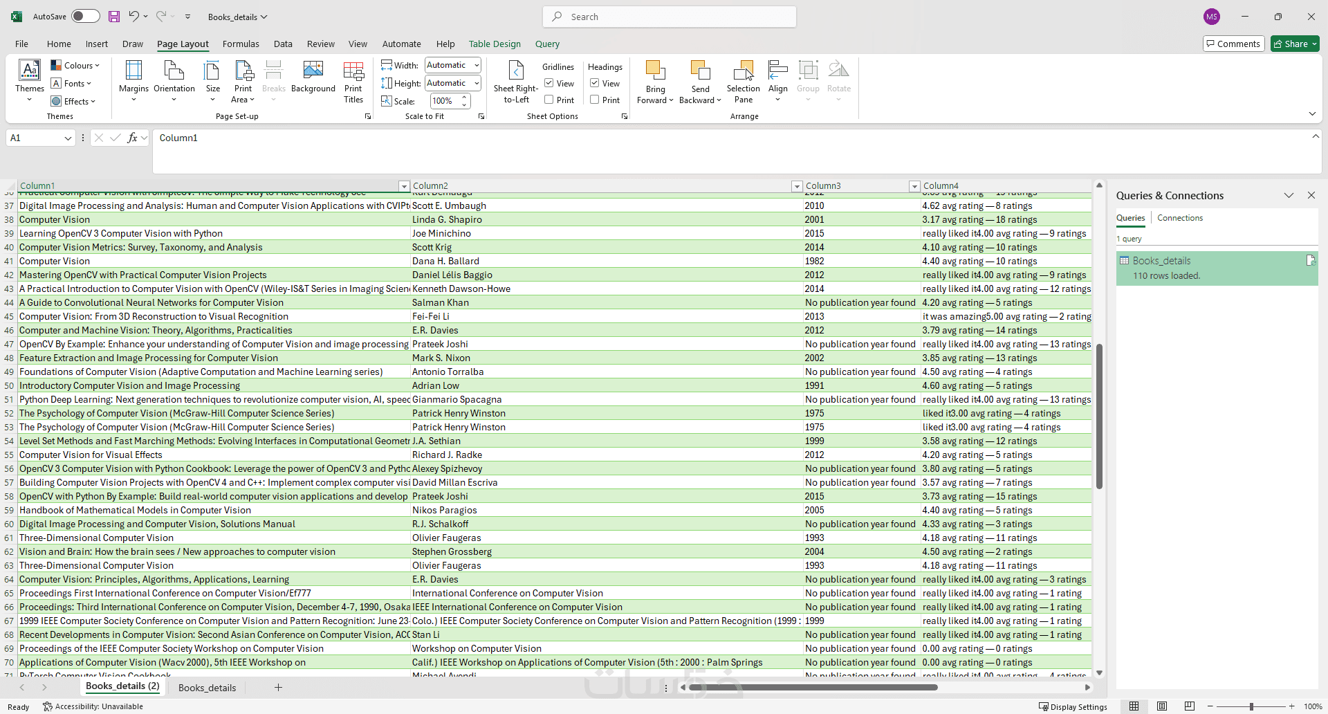Open Column1 filter dropdown

[404, 186]
